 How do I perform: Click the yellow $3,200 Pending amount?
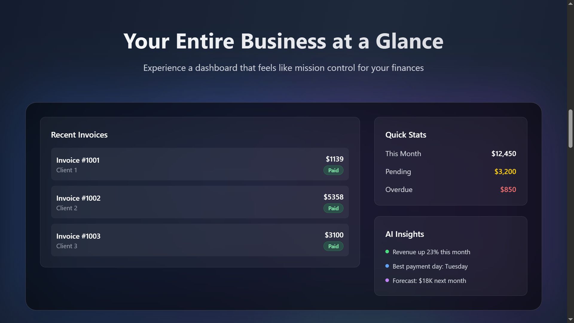[x=505, y=172]
